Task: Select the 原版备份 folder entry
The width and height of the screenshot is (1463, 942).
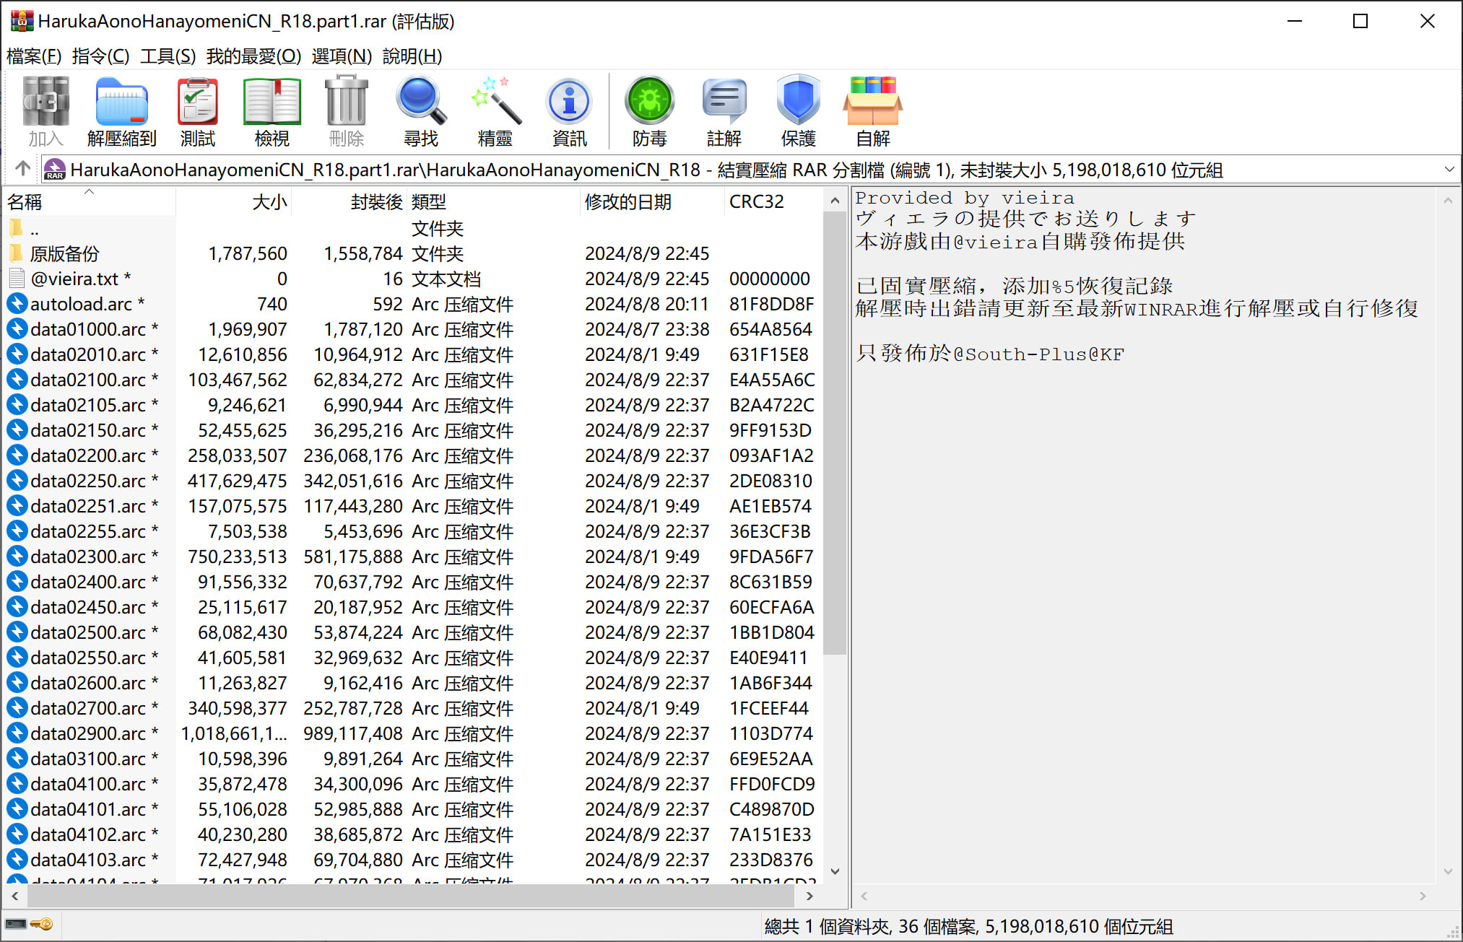Action: (64, 254)
